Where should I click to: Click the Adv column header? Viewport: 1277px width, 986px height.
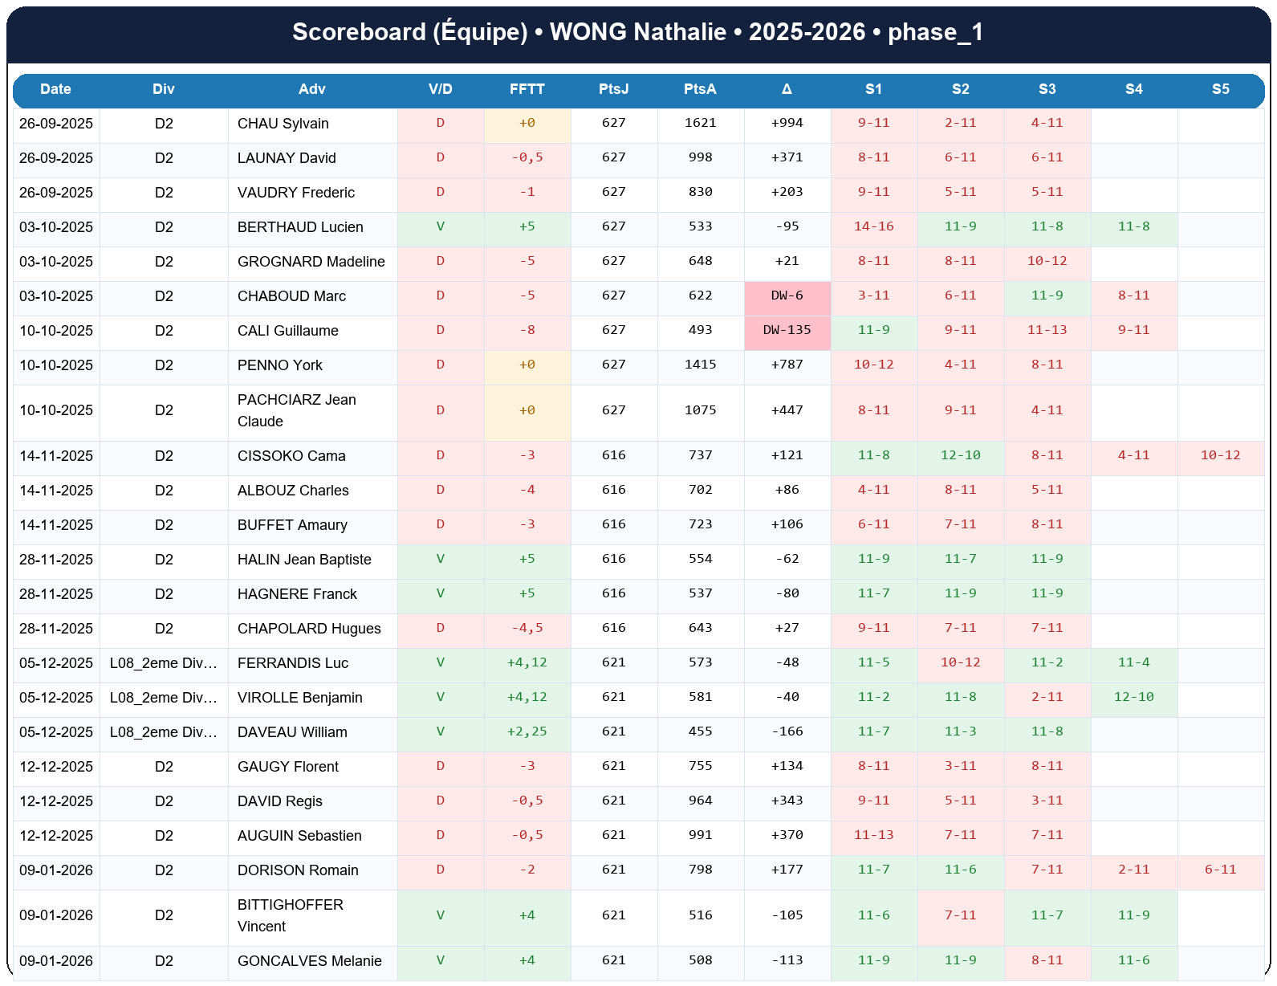pos(312,89)
